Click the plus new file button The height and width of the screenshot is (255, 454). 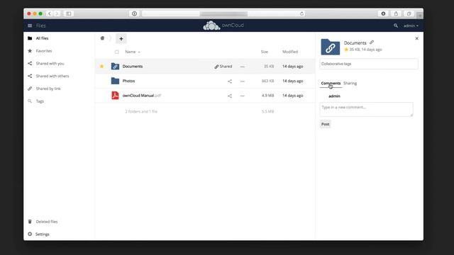pyautogui.click(x=121, y=38)
